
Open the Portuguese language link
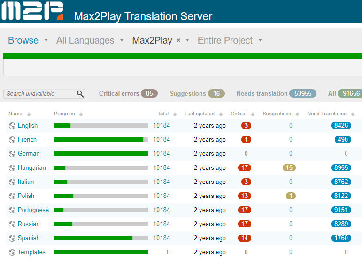[33, 210]
